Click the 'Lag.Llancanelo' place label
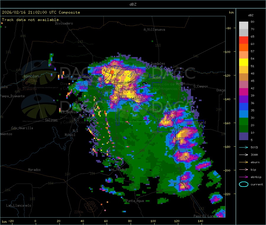Image resolution: width=266 pixels, height=225 pixels. click(19, 205)
